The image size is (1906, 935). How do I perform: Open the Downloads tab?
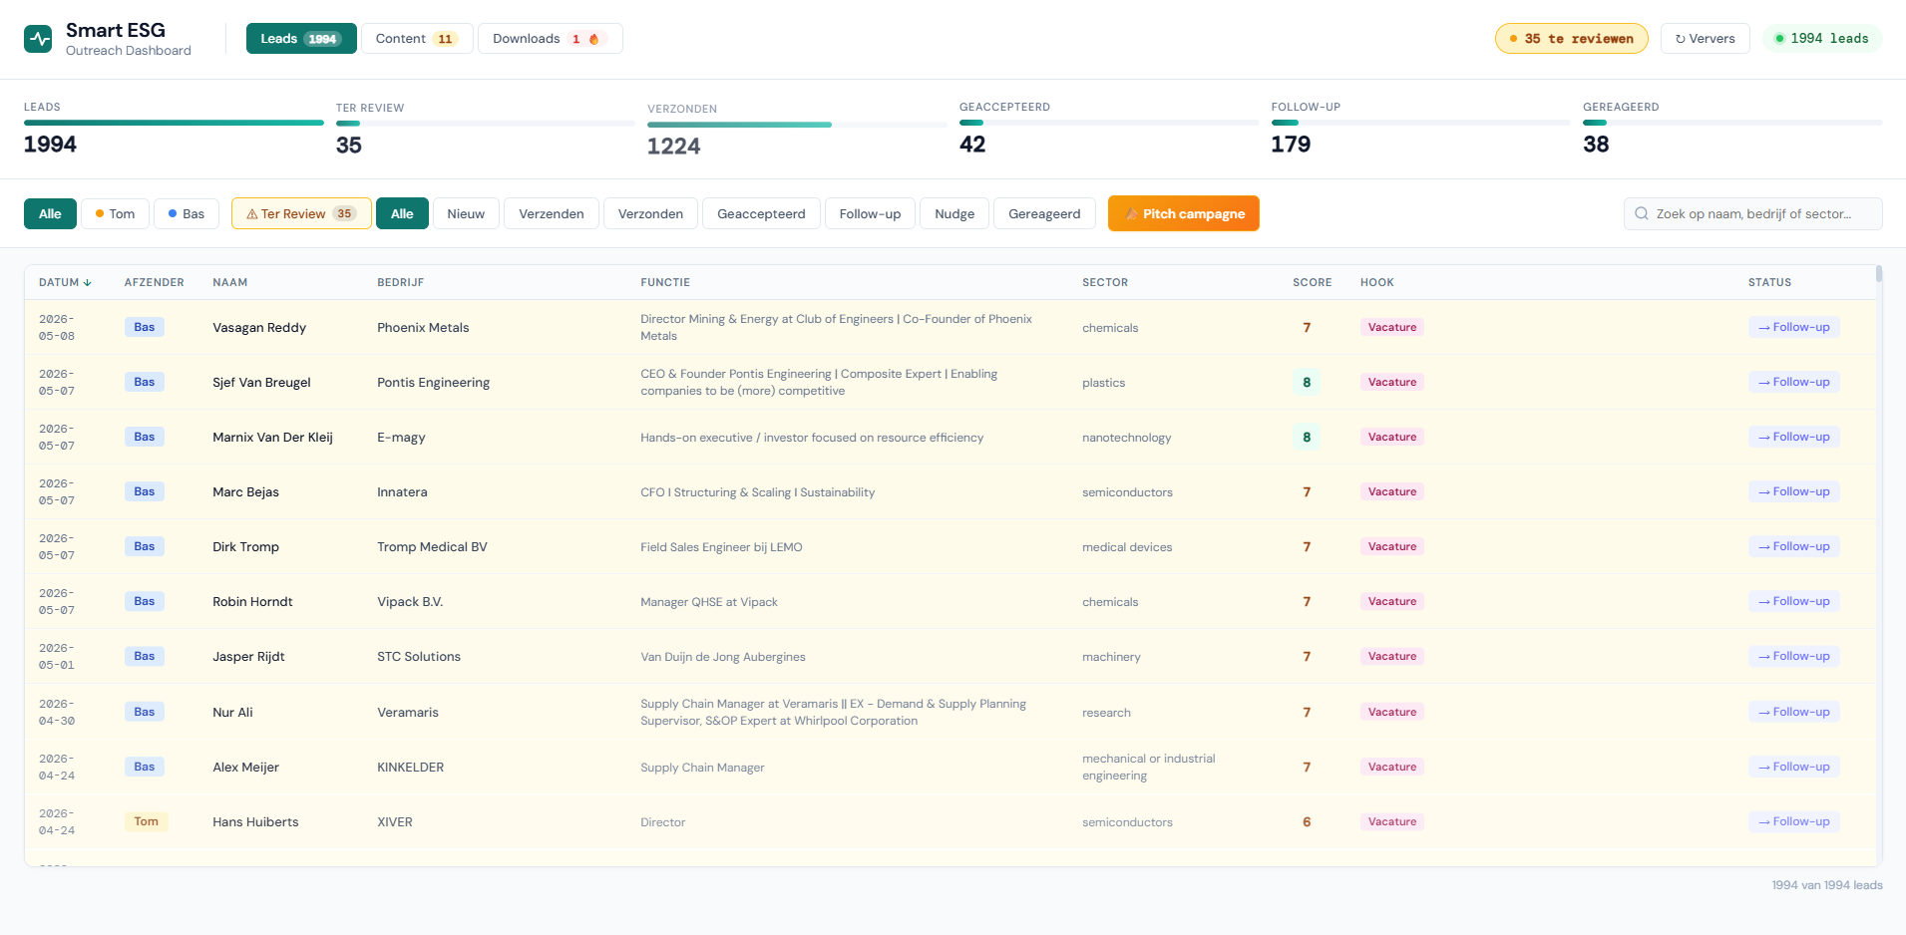pos(551,39)
